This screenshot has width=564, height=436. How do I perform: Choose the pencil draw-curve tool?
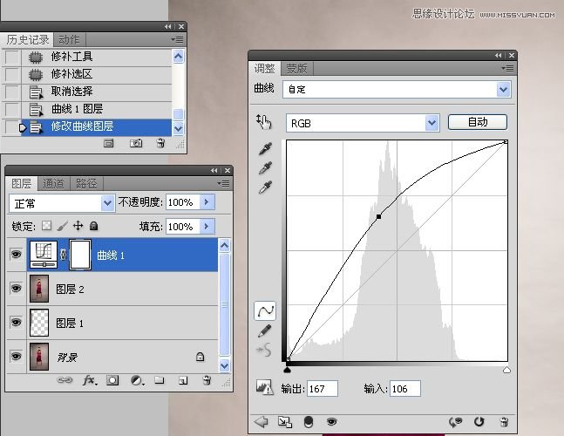[x=266, y=330]
